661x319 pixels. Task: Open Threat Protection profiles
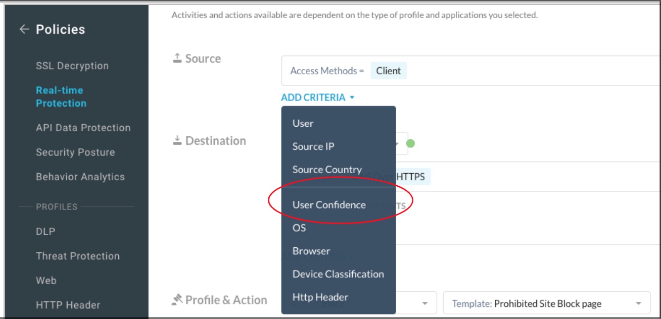[x=78, y=256]
